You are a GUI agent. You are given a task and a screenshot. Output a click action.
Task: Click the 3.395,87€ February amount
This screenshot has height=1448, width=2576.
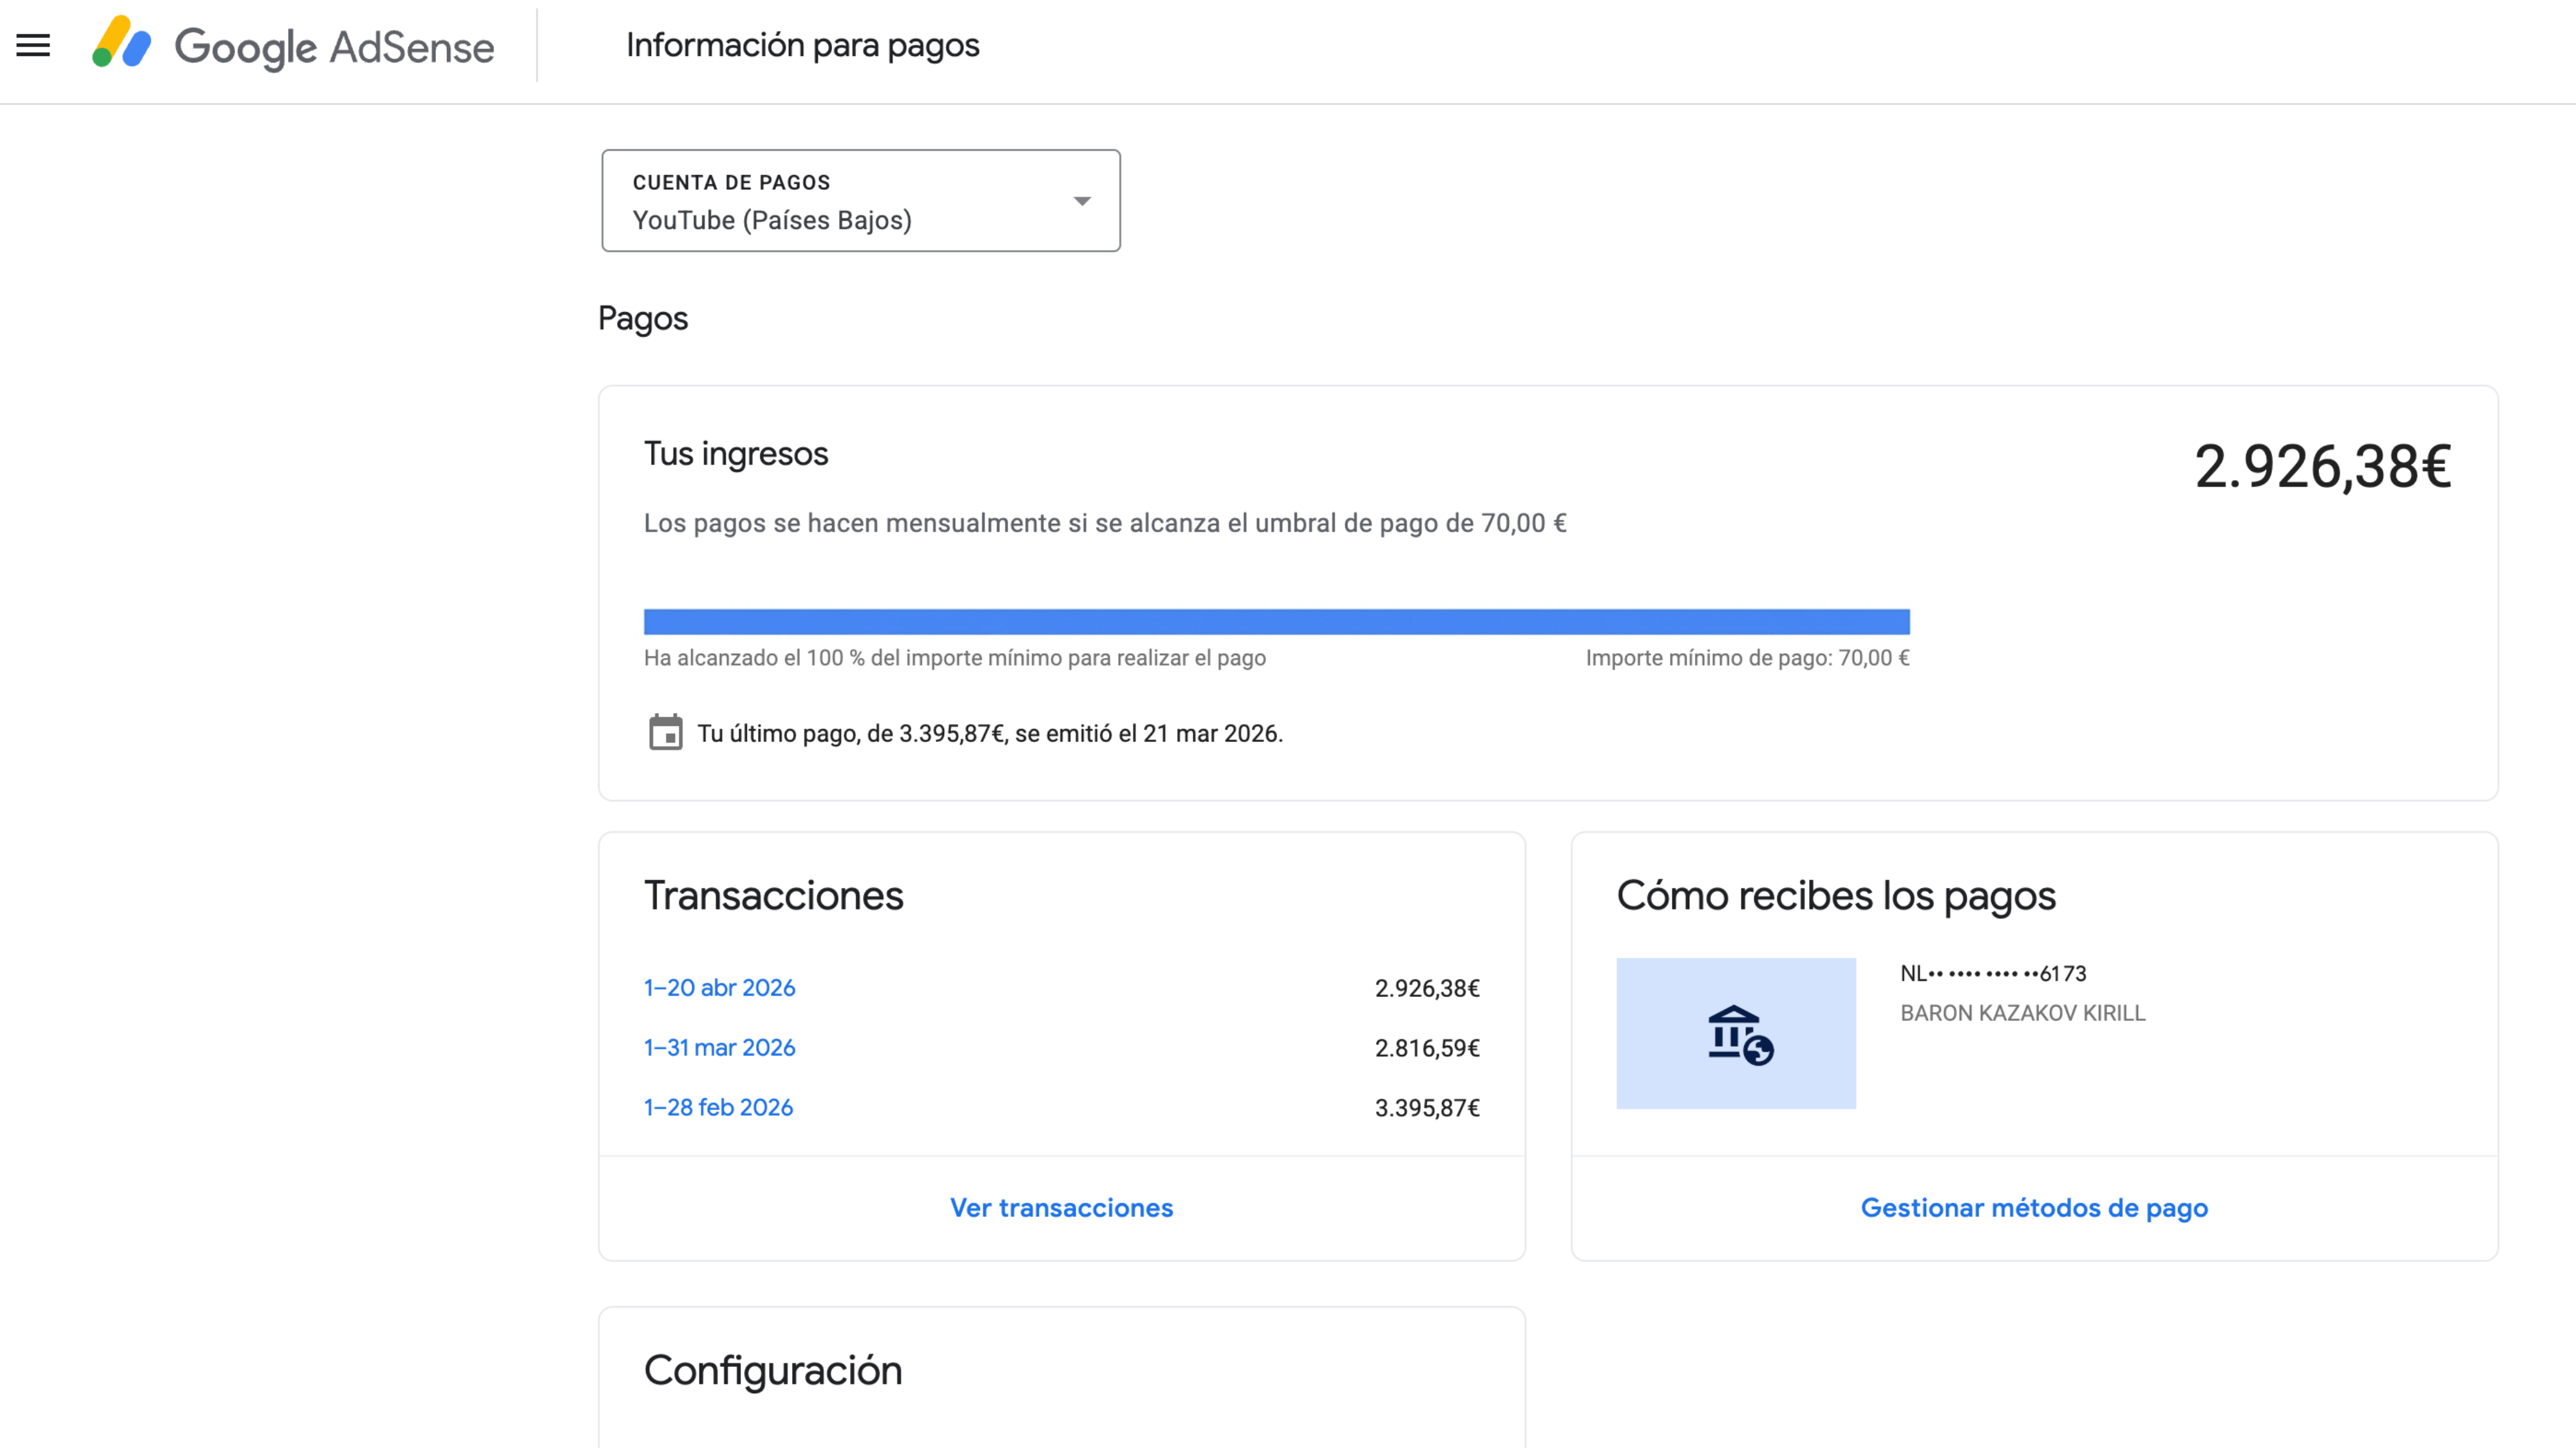(1427, 1108)
